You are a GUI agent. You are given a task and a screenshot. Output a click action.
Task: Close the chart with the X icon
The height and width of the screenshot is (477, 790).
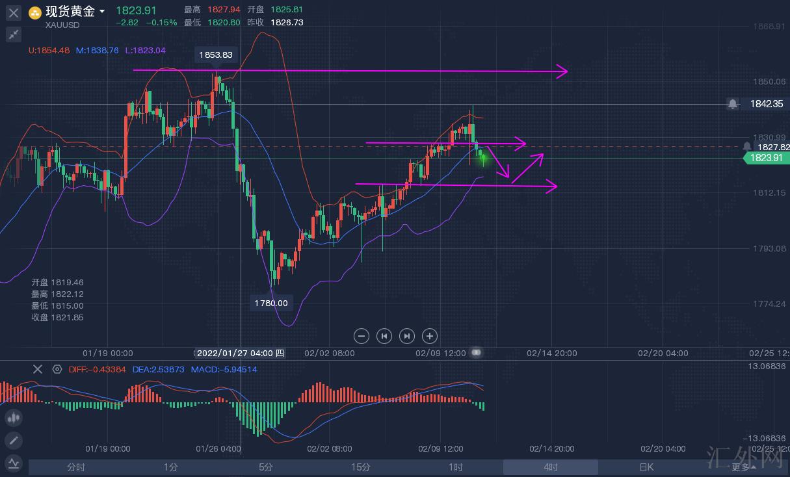coord(14,12)
